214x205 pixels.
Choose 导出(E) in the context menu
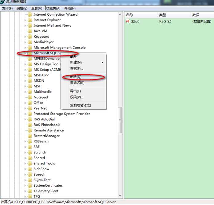pos(84,91)
